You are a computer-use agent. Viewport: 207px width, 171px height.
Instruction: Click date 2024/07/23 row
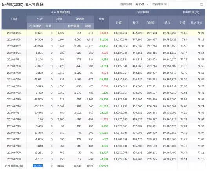pos(14,86)
